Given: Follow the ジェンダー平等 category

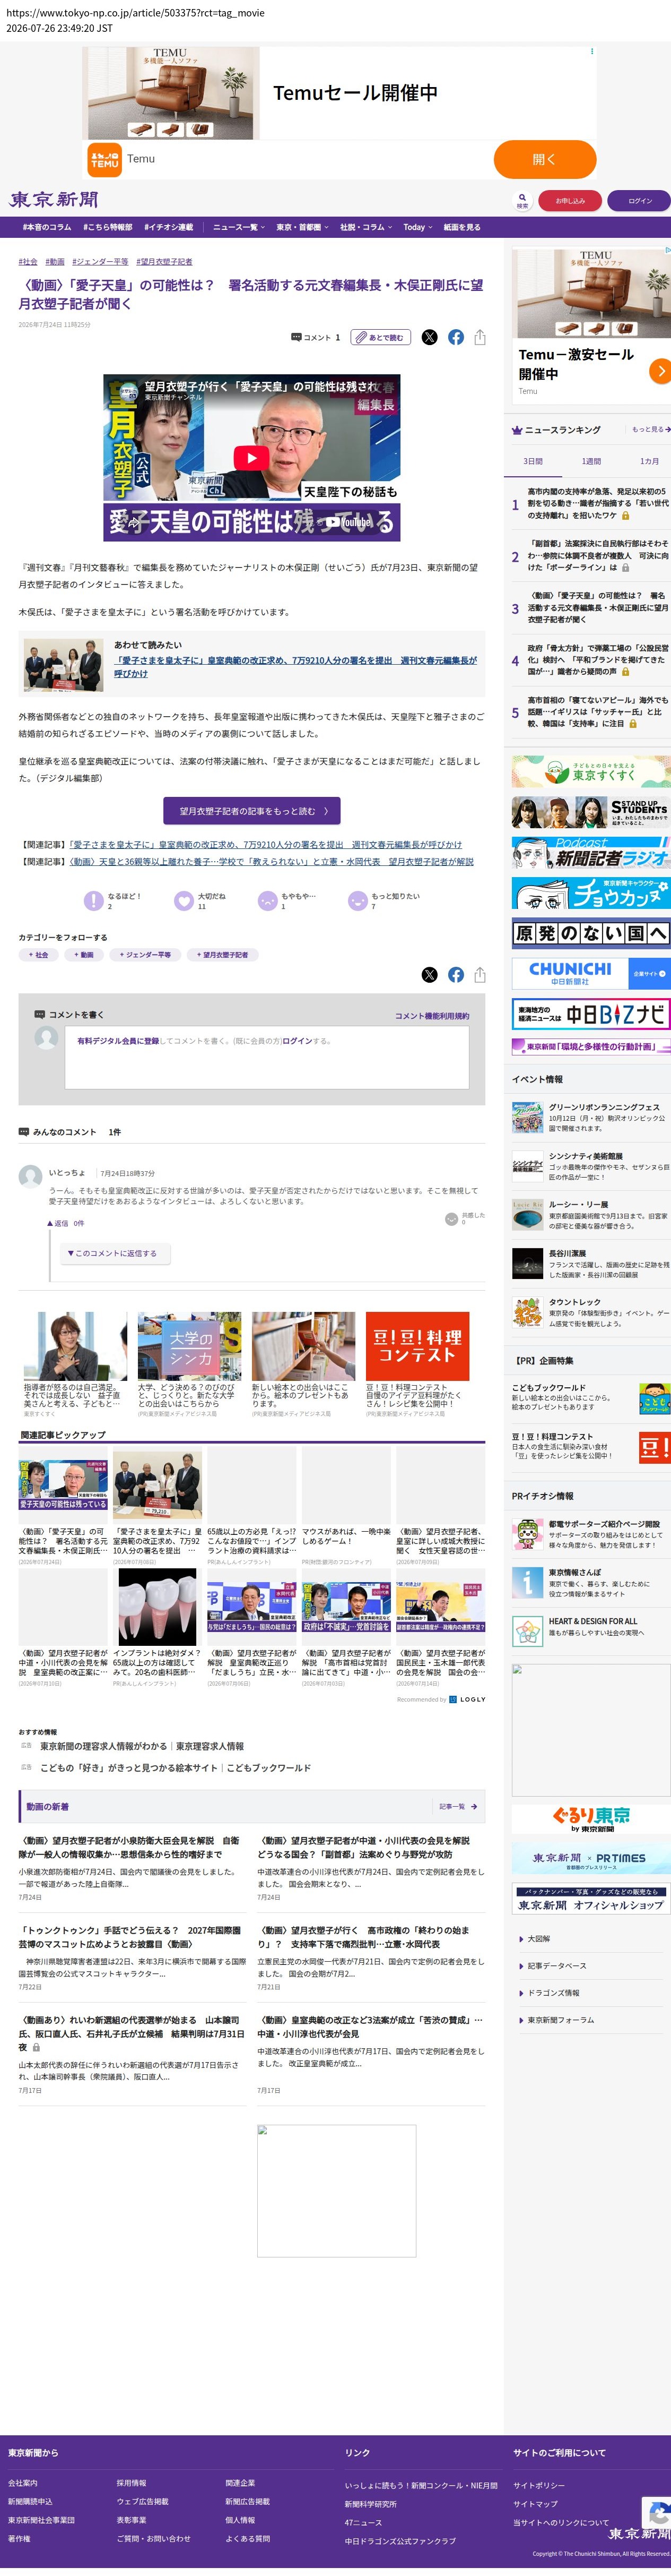Looking at the screenshot, I should pos(145,955).
